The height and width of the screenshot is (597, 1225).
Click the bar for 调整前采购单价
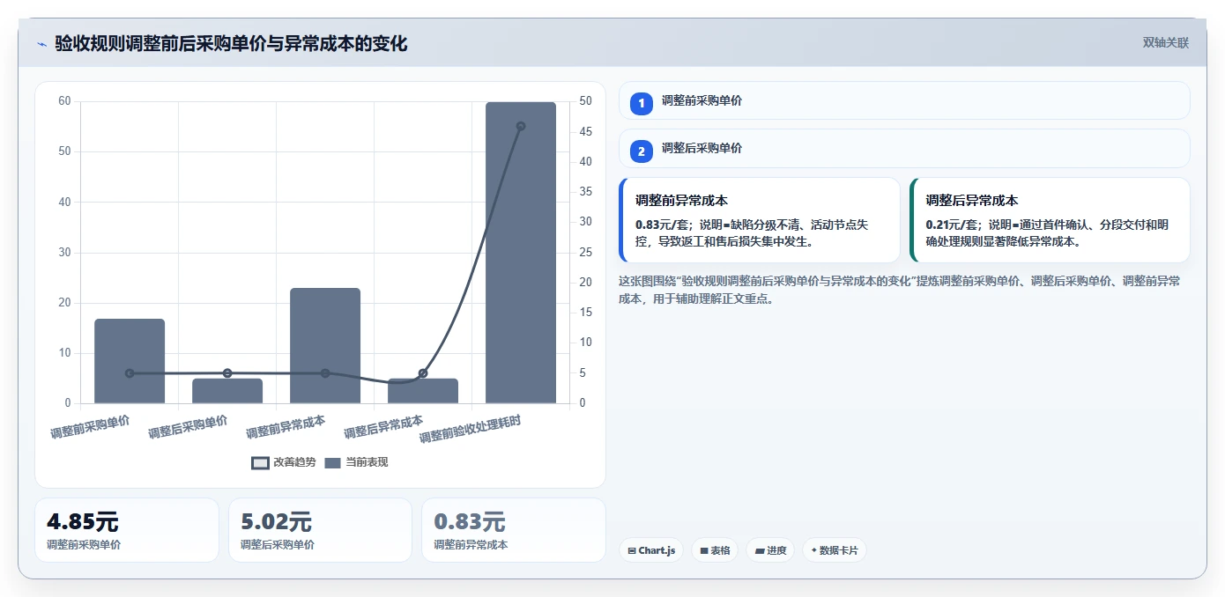click(x=130, y=361)
